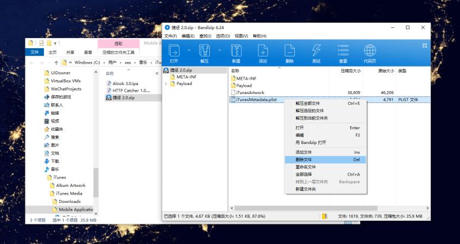Choose 解压到当前文件夹 in the context menu

tap(325, 118)
